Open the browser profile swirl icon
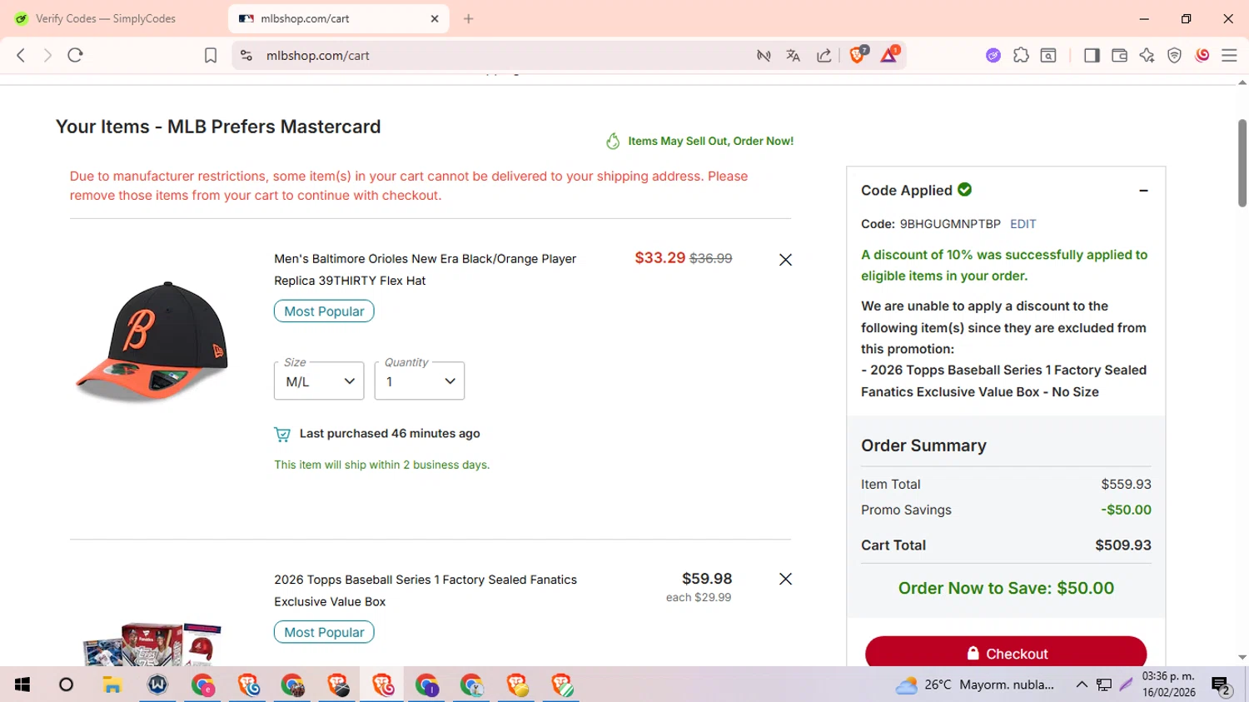Viewport: 1249px width, 702px height. 1202,55
